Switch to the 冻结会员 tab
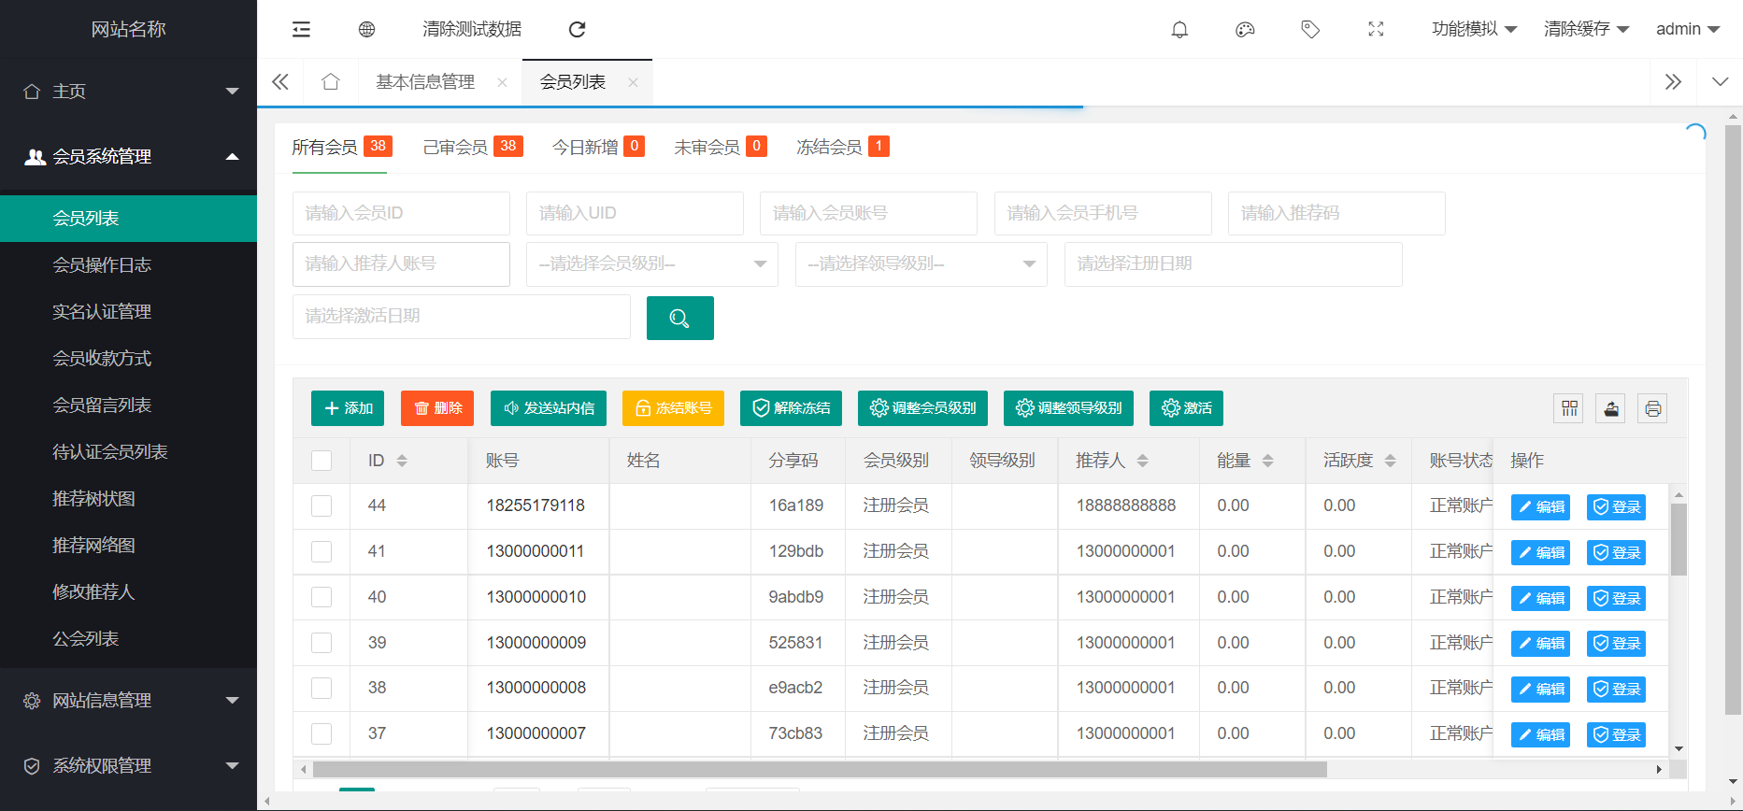 (x=842, y=147)
